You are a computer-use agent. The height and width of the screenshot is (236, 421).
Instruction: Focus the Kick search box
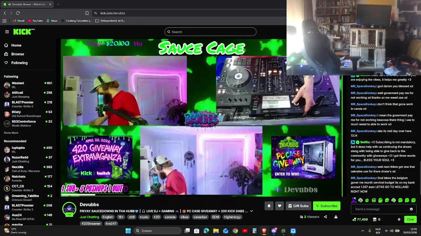point(210,32)
